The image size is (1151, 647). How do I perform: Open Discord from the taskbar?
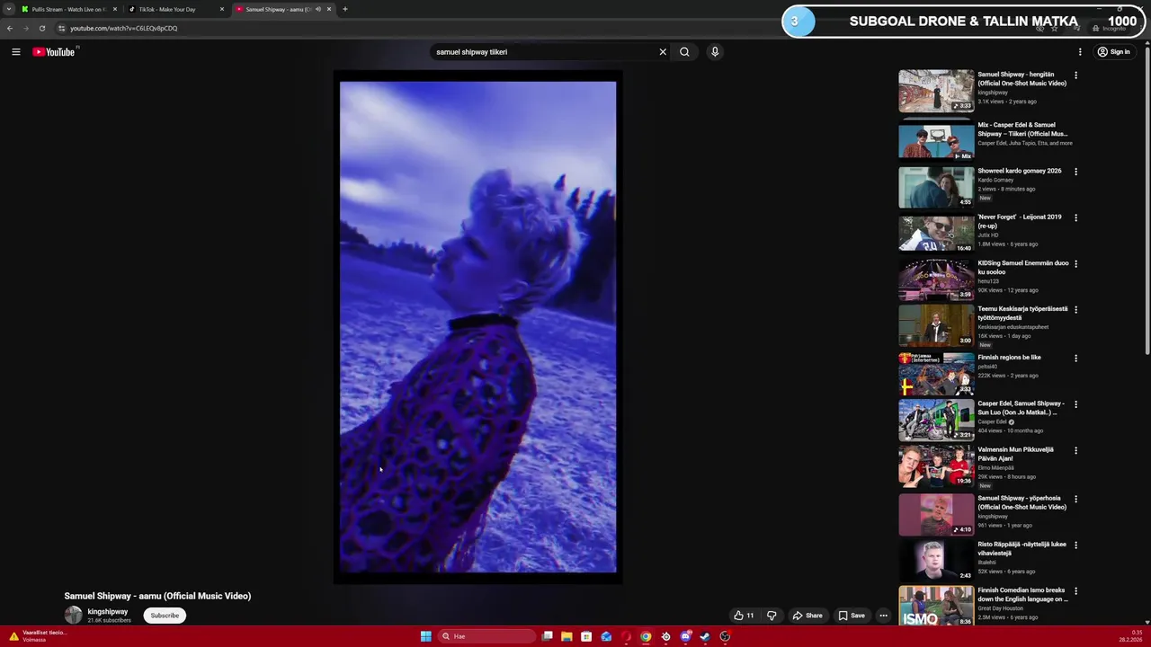pyautogui.click(x=685, y=636)
